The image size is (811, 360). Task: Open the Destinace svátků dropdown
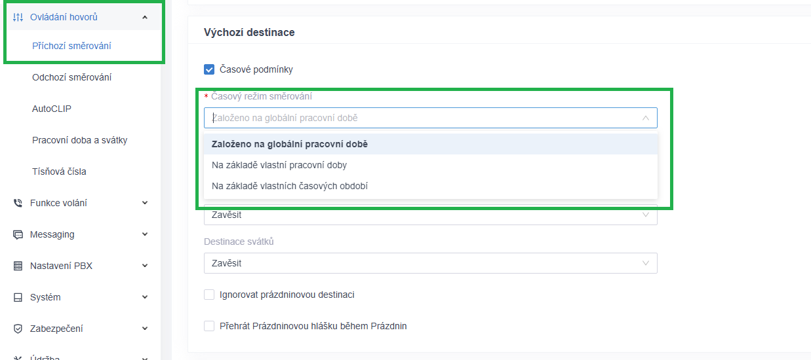430,263
